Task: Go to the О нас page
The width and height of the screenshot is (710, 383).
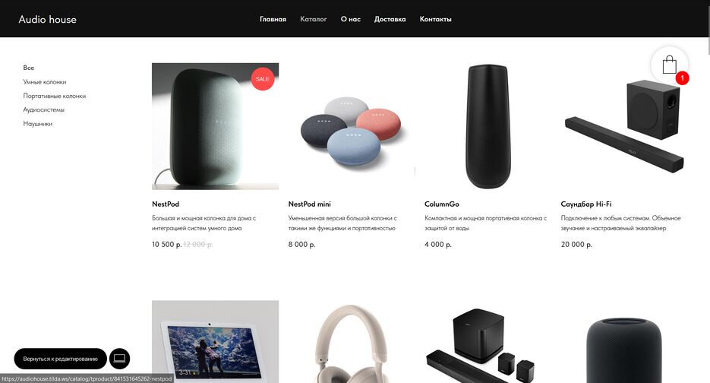Action: [x=351, y=19]
